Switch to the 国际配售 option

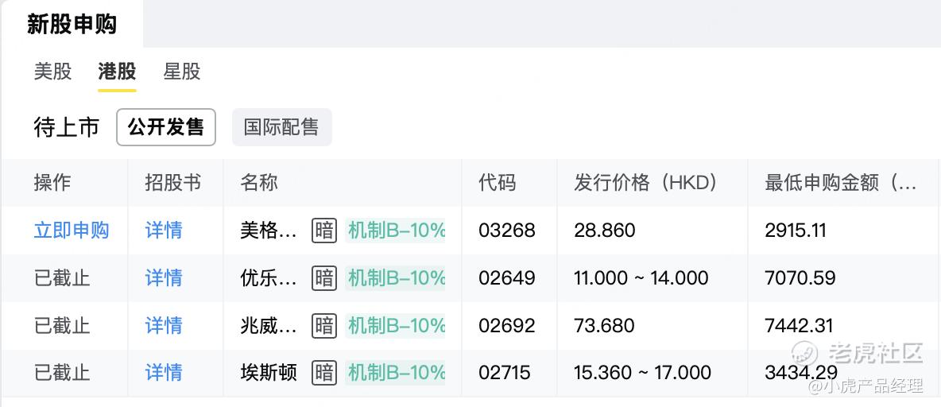click(x=281, y=127)
